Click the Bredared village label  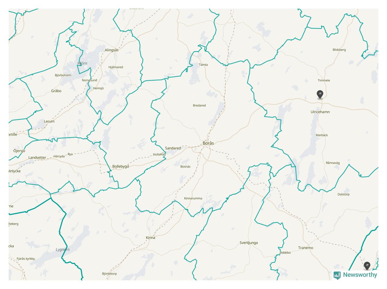tap(199, 105)
